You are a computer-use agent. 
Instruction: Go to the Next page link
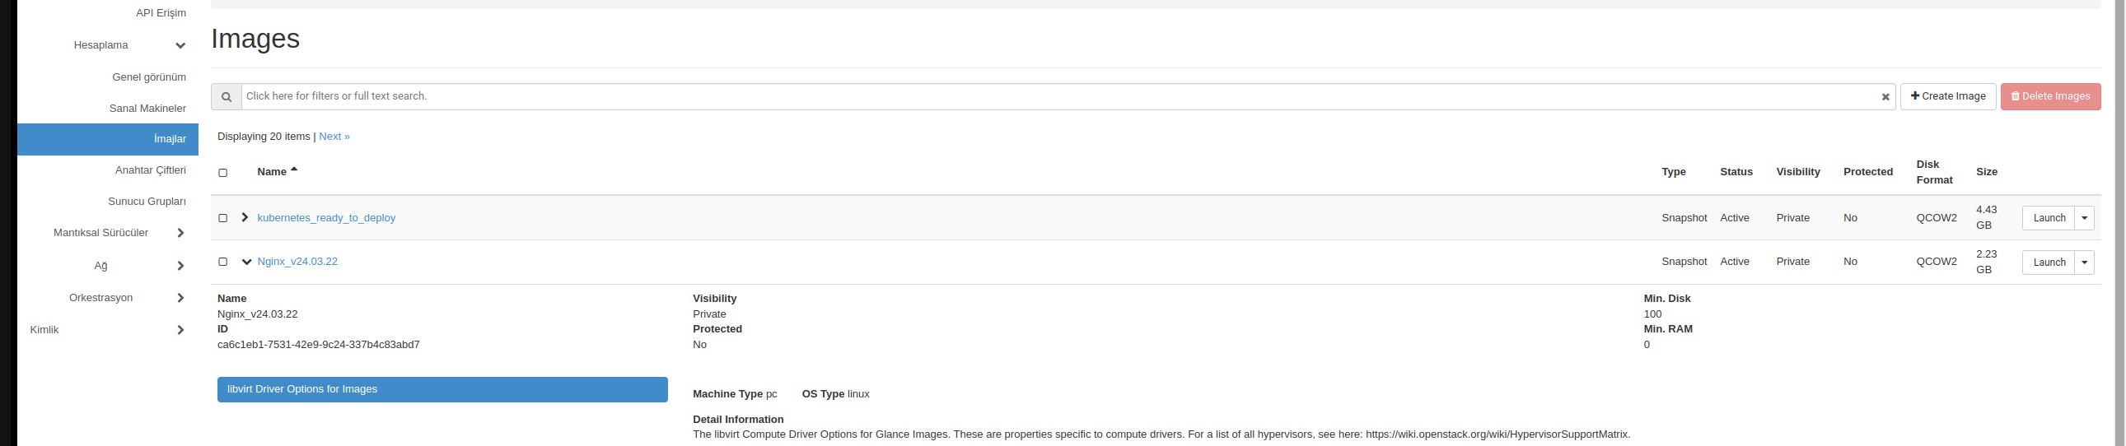334,137
